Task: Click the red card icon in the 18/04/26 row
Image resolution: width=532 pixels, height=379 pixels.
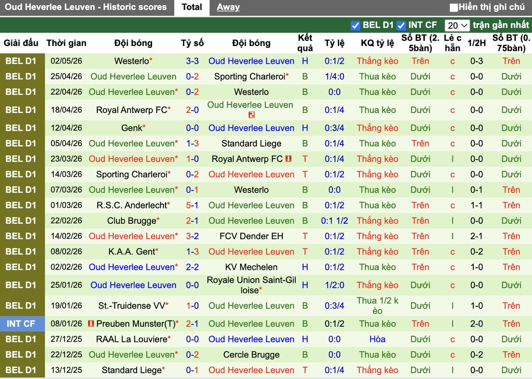Action: click(251, 115)
